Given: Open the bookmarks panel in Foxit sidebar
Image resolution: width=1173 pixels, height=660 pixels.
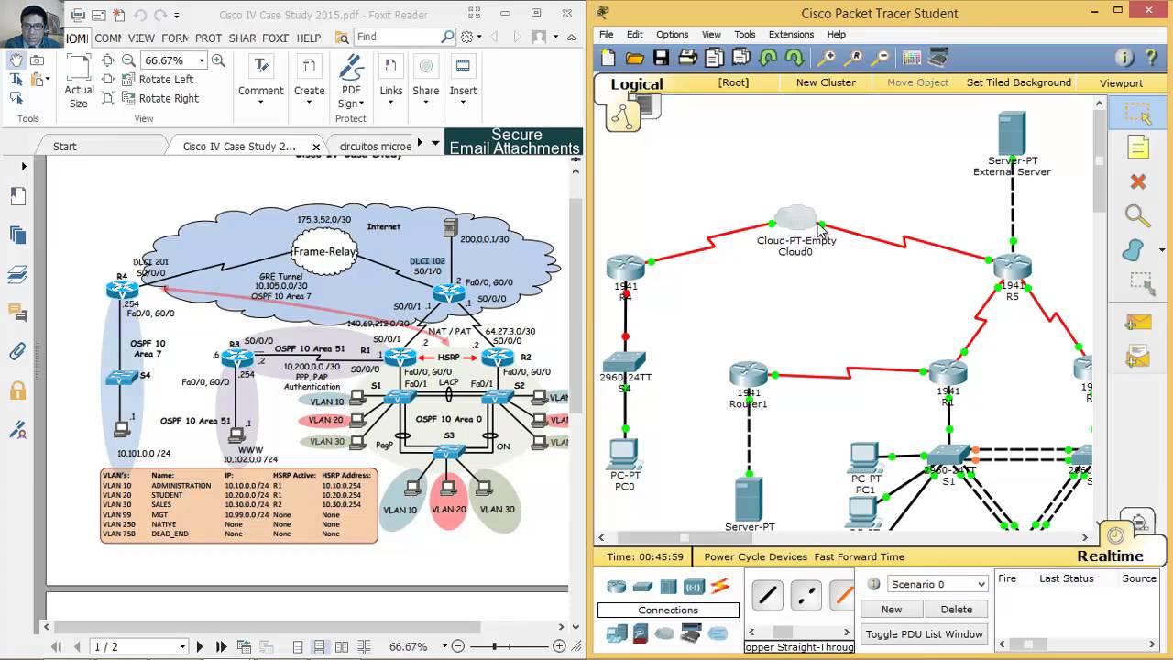Looking at the screenshot, I should click(17, 196).
